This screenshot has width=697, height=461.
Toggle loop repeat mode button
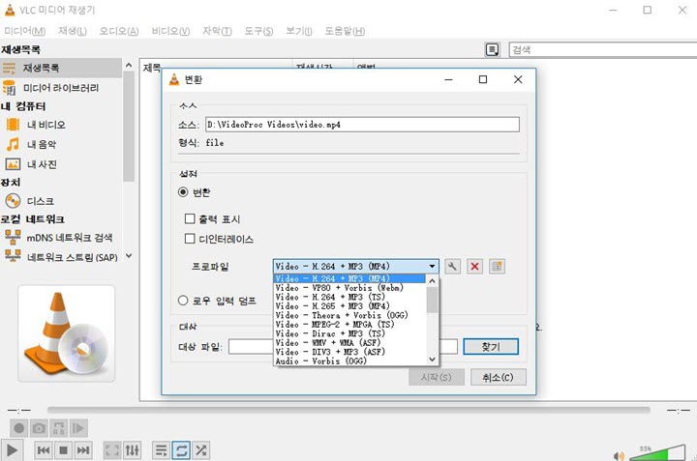181,450
